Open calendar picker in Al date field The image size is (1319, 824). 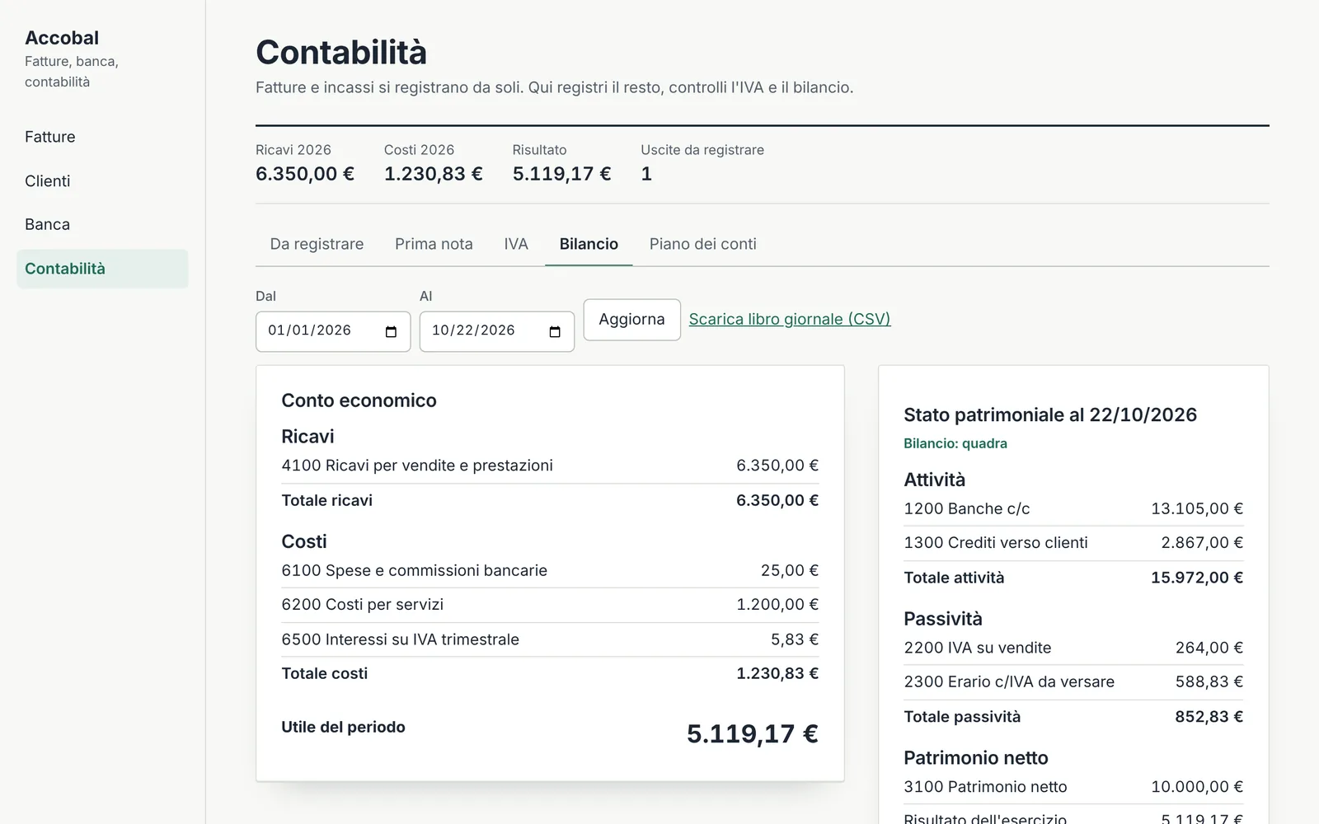555,331
